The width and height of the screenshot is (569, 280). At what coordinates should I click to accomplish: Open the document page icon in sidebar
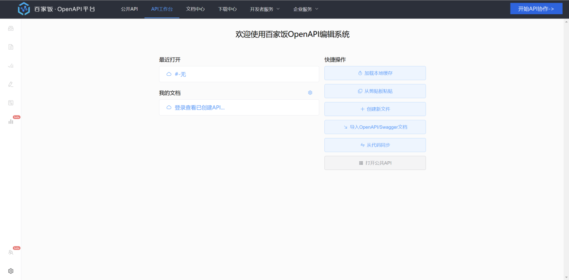tap(11, 47)
